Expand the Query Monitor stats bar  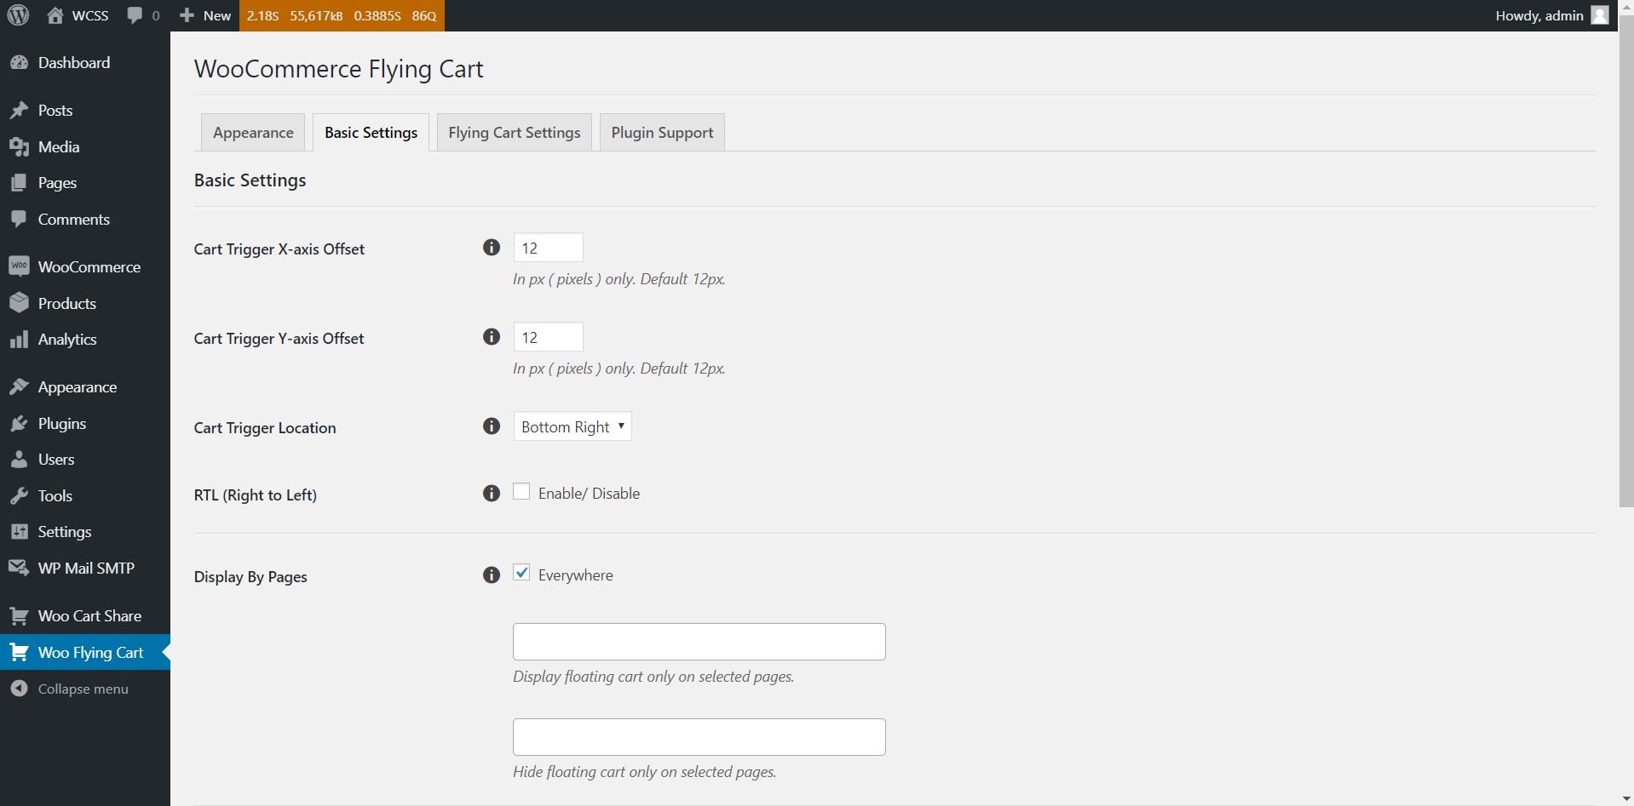point(341,14)
